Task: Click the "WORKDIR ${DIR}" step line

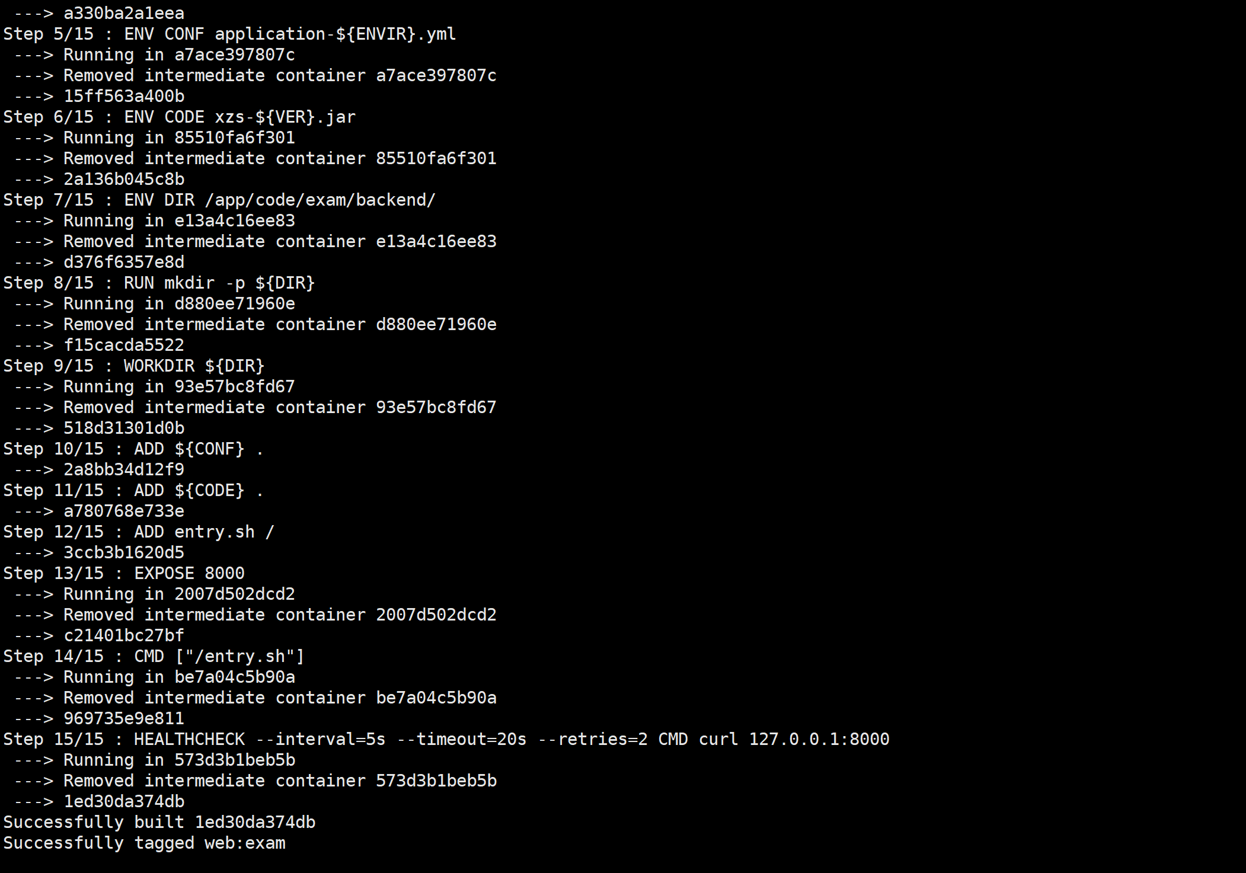Action: [x=194, y=366]
